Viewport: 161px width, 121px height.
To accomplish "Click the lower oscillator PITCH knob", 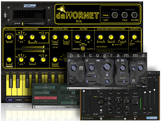I will coord(32,60).
